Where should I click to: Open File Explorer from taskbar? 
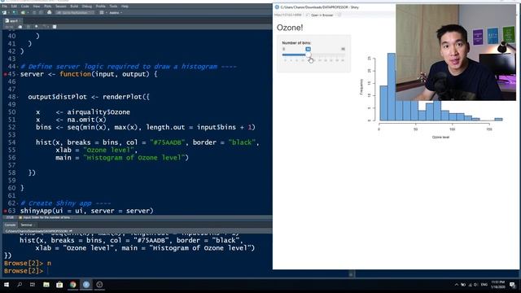(x=46, y=285)
